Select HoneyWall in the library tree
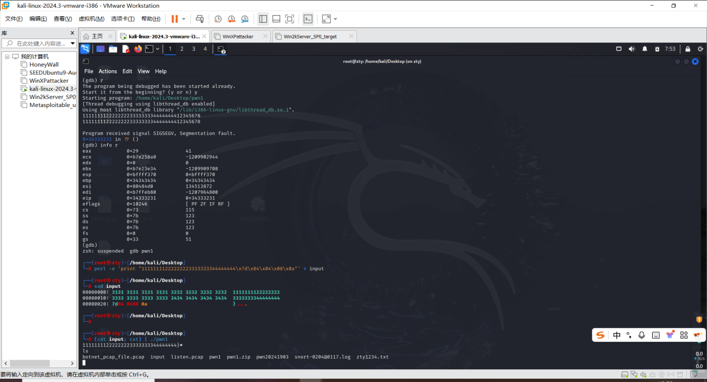The image size is (707, 382). coord(44,65)
